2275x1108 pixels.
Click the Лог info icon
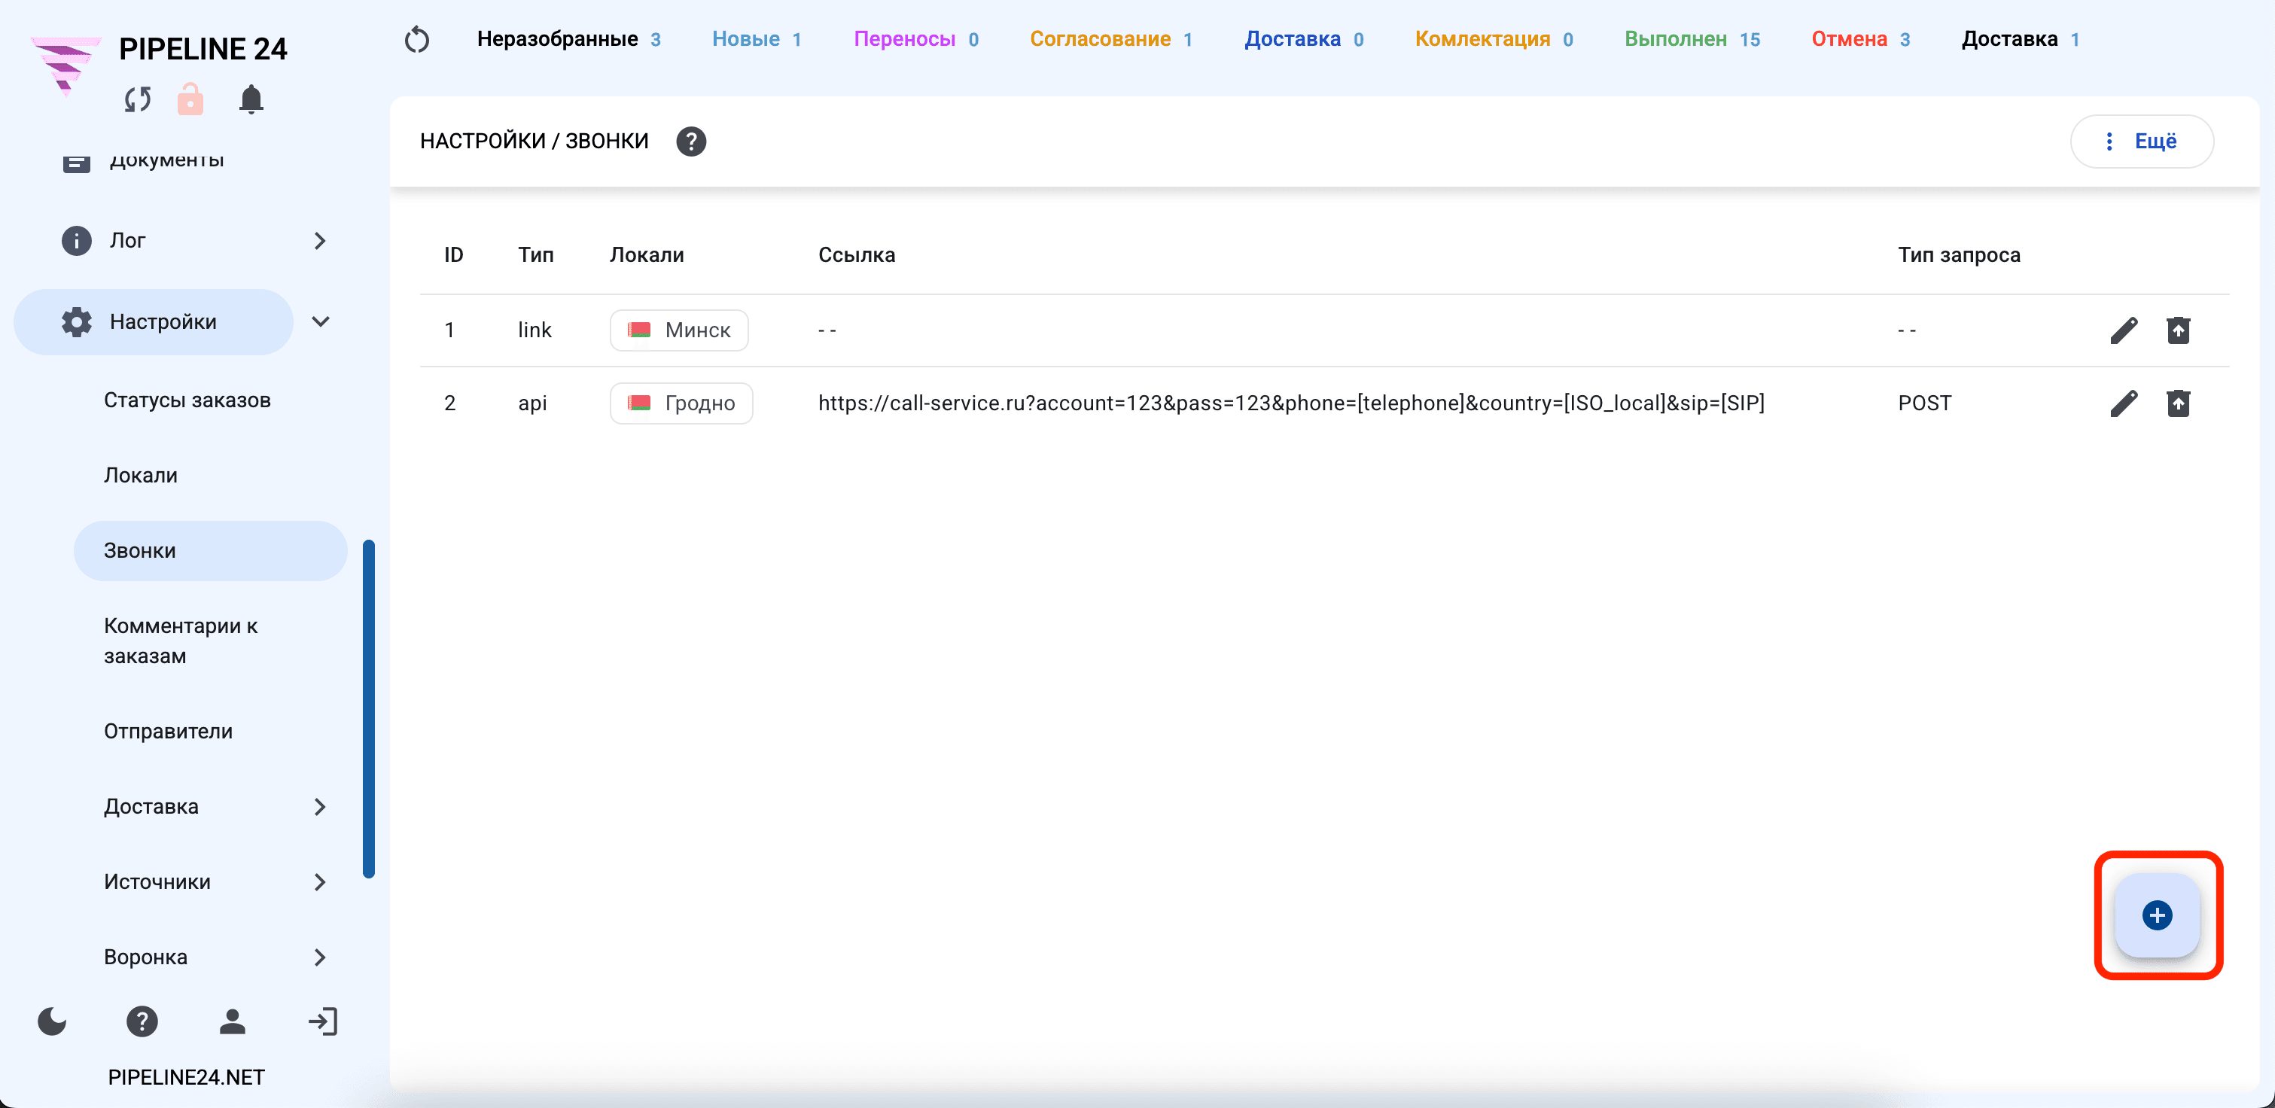tap(77, 241)
